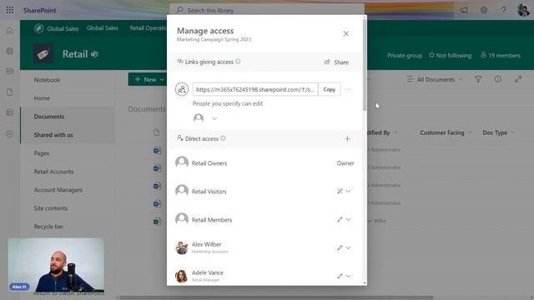Click the Links giving access info icon
The image size is (534, 300).
pyautogui.click(x=238, y=61)
